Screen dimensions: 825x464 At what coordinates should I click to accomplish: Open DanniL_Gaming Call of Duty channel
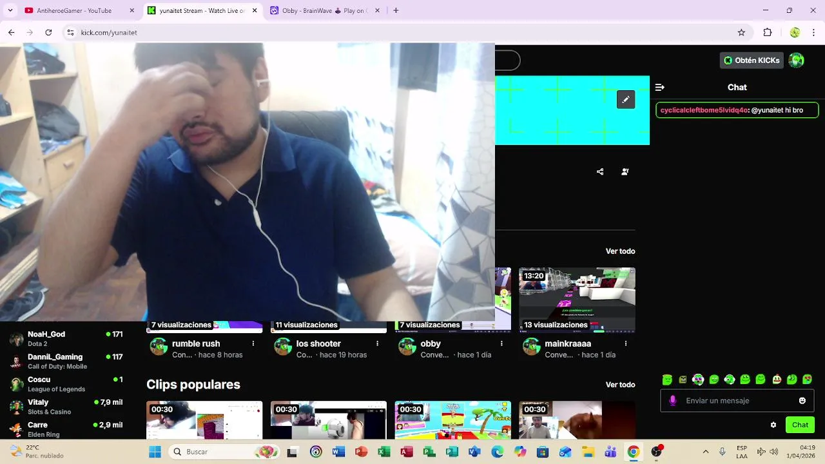tap(66, 361)
